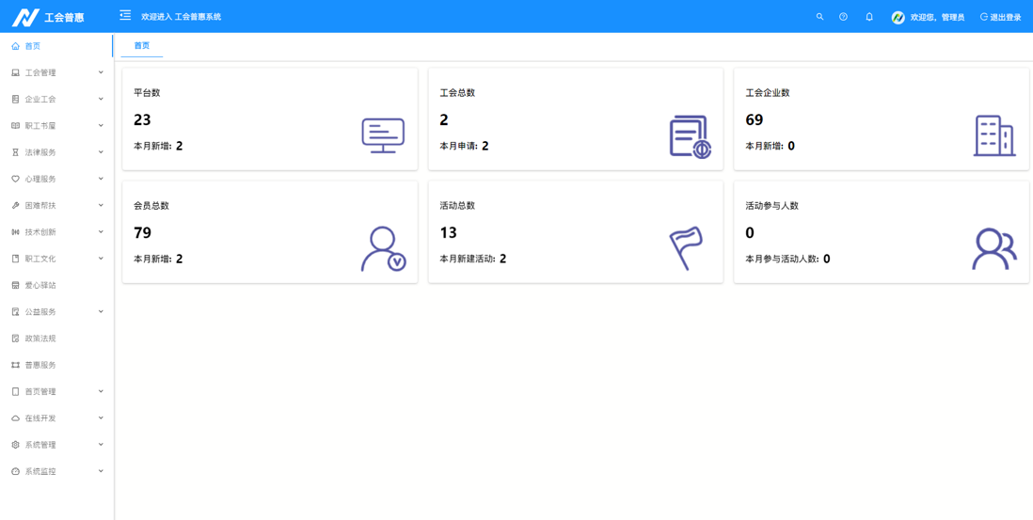Click the 退出登录 logout link

(x=1000, y=17)
